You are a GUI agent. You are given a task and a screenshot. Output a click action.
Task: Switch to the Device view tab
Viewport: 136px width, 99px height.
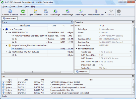9,18
